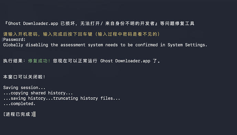Click the ...saving history... text
237x135 pixels.
pos(28,98)
